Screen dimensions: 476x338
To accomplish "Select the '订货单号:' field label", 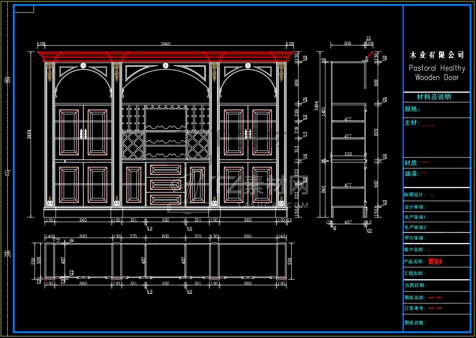I will coord(415,308).
